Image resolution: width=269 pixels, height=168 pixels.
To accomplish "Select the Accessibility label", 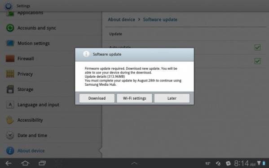I will (x=30, y=120).
